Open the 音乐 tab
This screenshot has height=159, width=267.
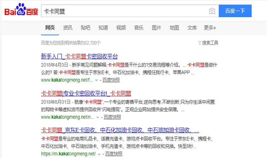(x=139, y=28)
